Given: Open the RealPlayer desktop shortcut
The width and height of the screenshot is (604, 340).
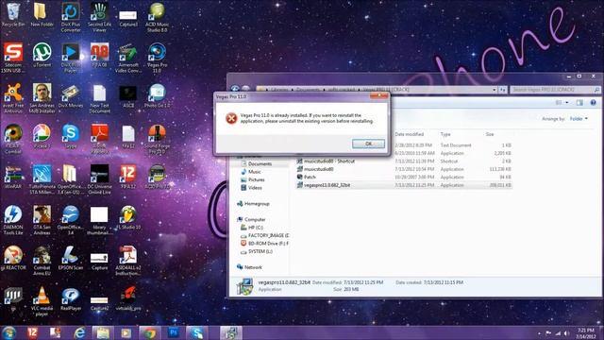Looking at the screenshot, I should pos(71,299).
